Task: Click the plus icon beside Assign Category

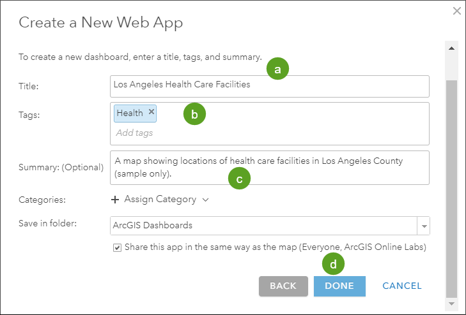Action: [115, 200]
